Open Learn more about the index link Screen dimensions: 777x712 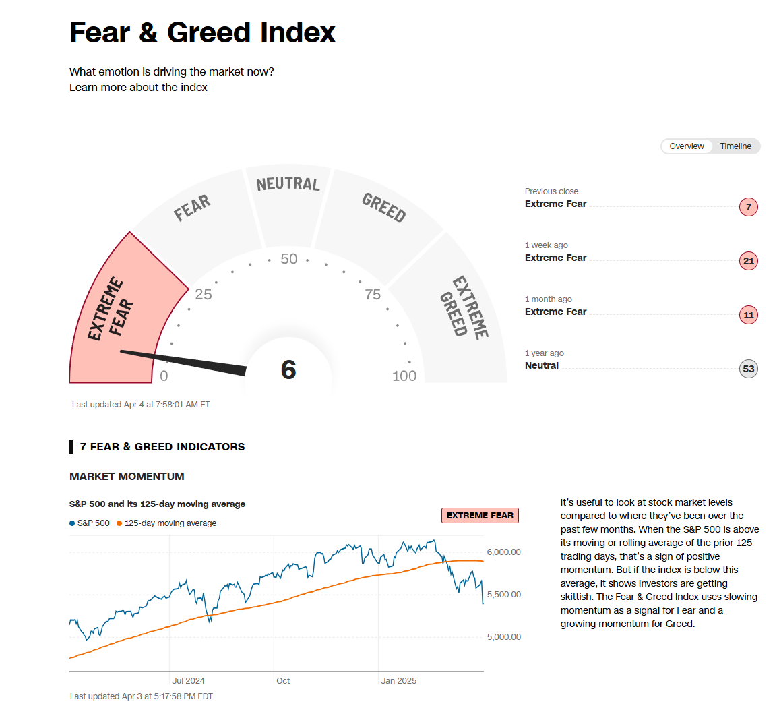pos(138,88)
